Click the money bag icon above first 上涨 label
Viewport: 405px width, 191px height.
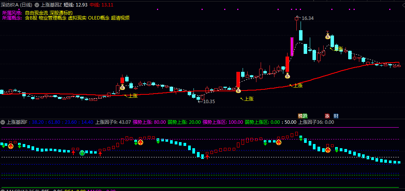[x=122, y=87]
